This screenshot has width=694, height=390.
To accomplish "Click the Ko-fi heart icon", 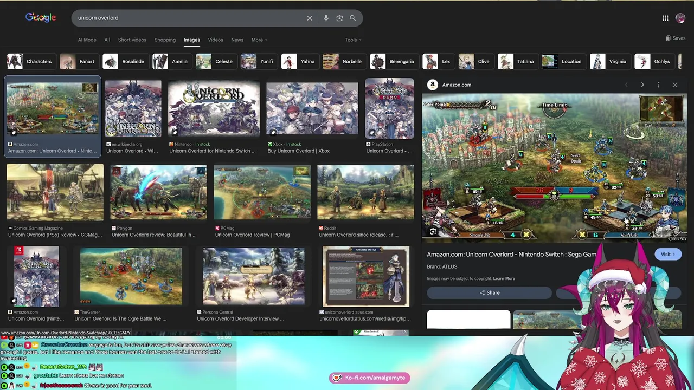I will click(x=337, y=378).
